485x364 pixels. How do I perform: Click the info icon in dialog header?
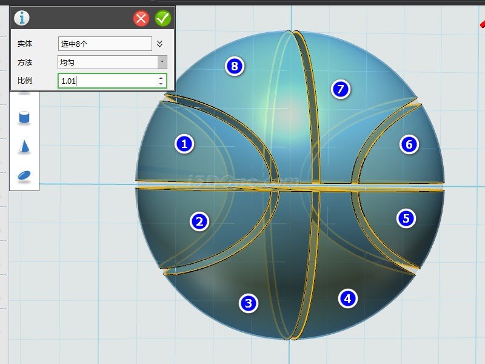pyautogui.click(x=22, y=18)
